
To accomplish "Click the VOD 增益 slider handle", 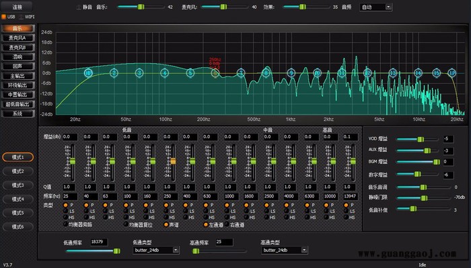I will click(x=421, y=140).
